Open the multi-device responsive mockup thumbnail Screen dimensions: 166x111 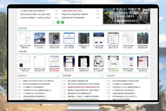click(98, 61)
